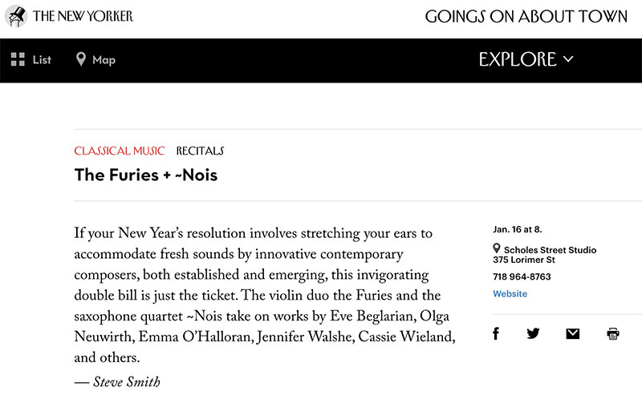
Task: Click the CLASSICAL MUSIC category link
Action: tap(119, 151)
